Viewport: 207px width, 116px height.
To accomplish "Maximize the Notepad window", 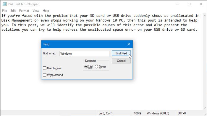I will (189, 4).
